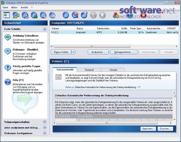Image resolution: width=181 pixels, height=142 pixels.
Task: Click the volume list scroll right arrow
Action: coord(176,46)
